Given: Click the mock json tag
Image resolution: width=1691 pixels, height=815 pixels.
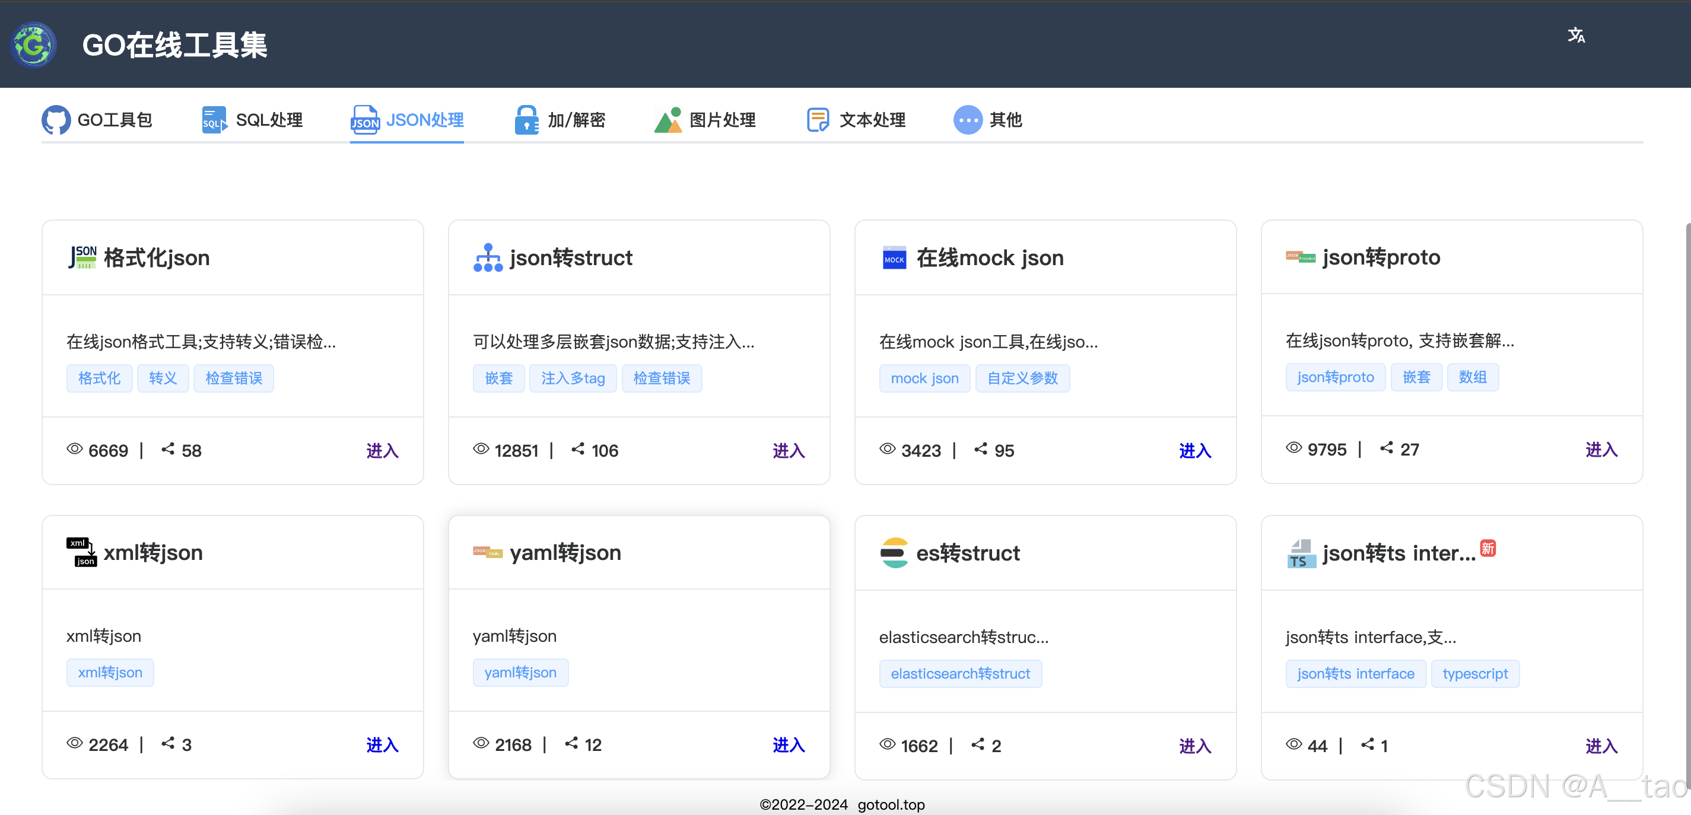Looking at the screenshot, I should (924, 378).
